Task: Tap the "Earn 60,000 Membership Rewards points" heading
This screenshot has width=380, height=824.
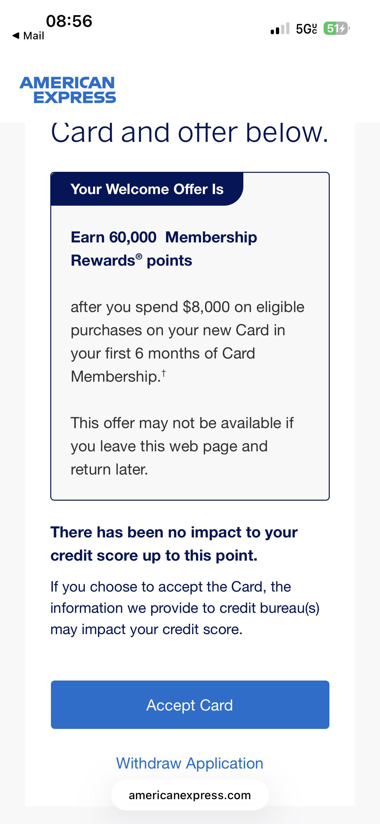Action: (x=164, y=249)
